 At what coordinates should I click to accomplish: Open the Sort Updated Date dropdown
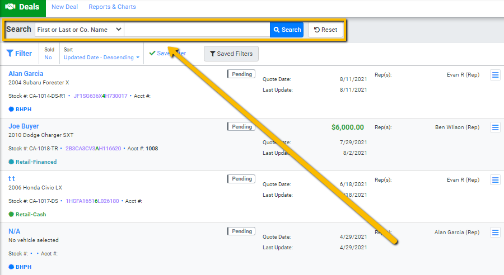[x=101, y=58]
